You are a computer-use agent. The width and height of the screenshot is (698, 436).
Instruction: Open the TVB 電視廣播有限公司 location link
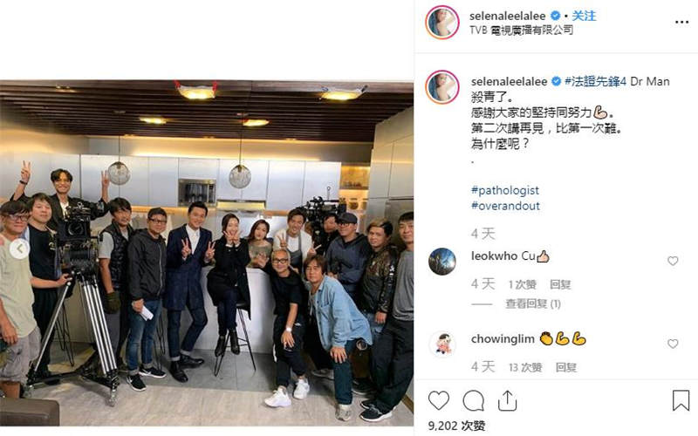pyautogui.click(x=521, y=30)
